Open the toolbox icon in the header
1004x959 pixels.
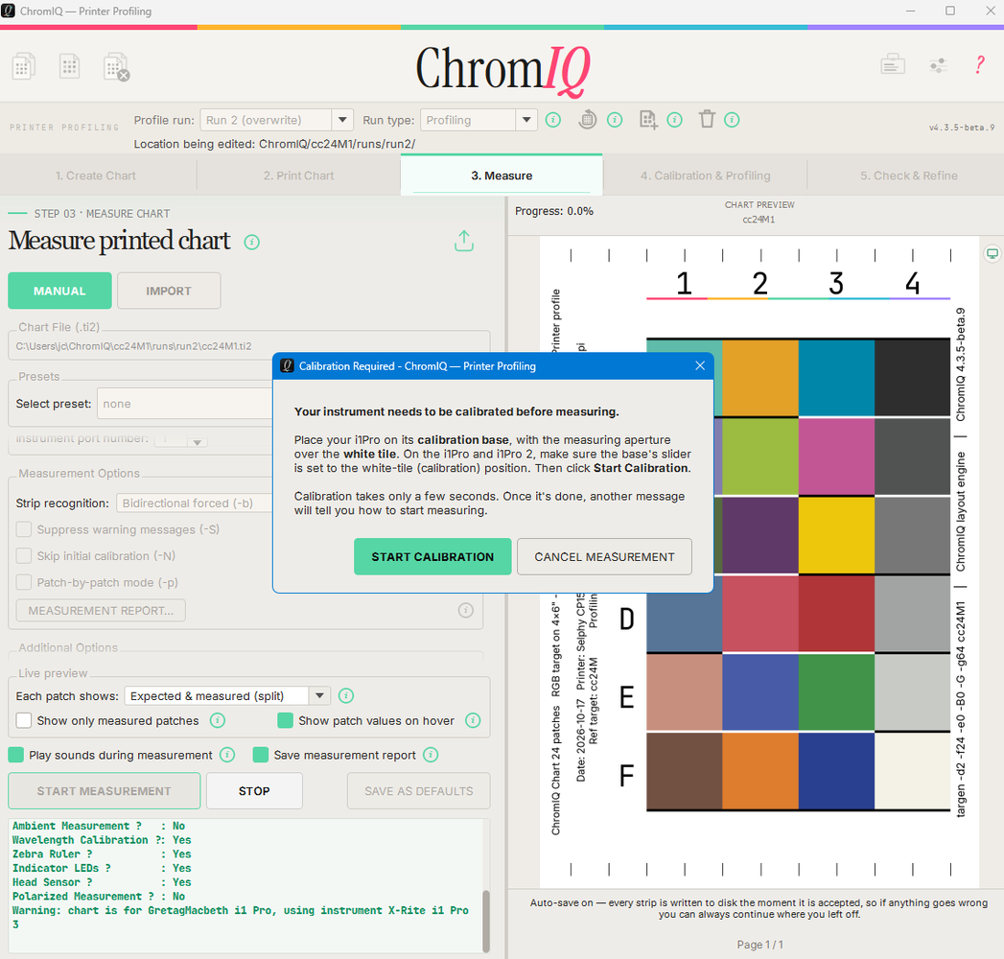coord(892,64)
